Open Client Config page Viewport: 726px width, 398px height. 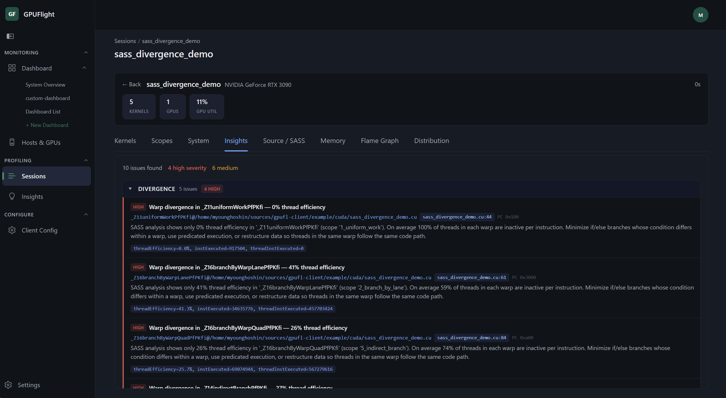coord(40,230)
